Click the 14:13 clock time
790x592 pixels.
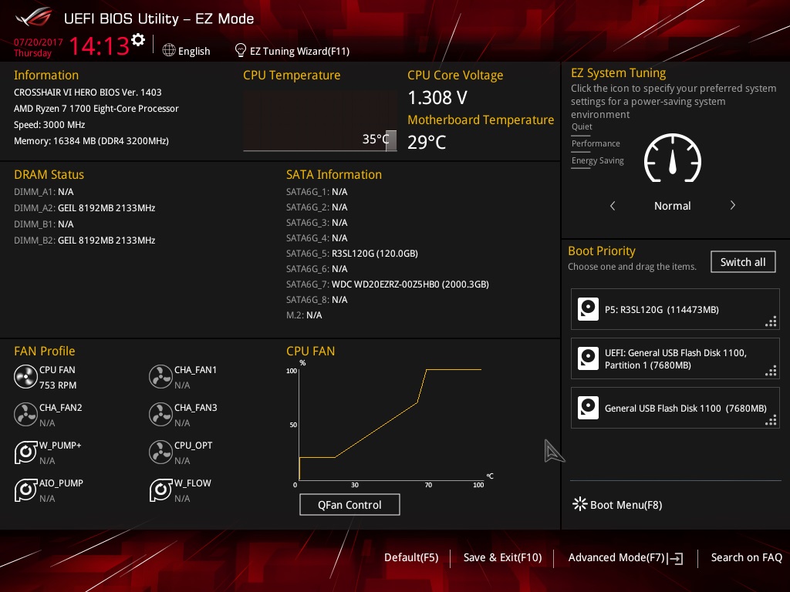(x=100, y=45)
